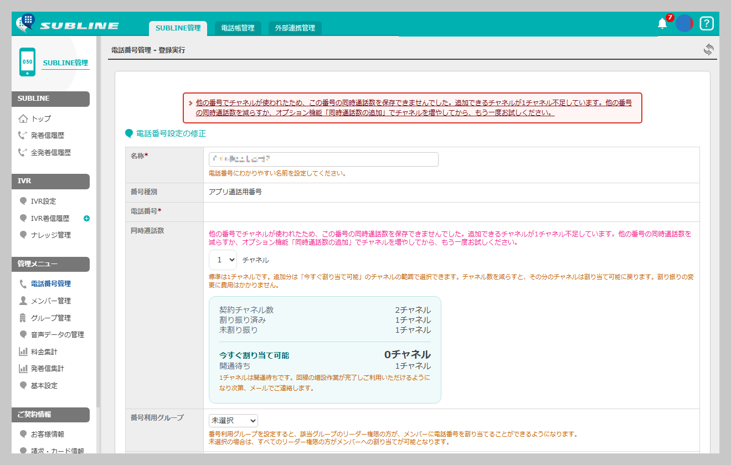731x465 pixels.
Task: Click the phone icon beside 全発着信履歴
Action: click(x=23, y=152)
